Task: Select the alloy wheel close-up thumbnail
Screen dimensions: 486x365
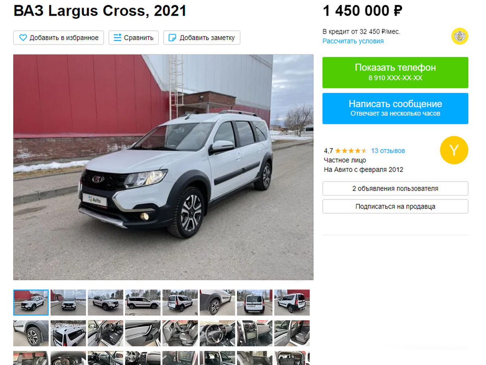Action: point(31,333)
